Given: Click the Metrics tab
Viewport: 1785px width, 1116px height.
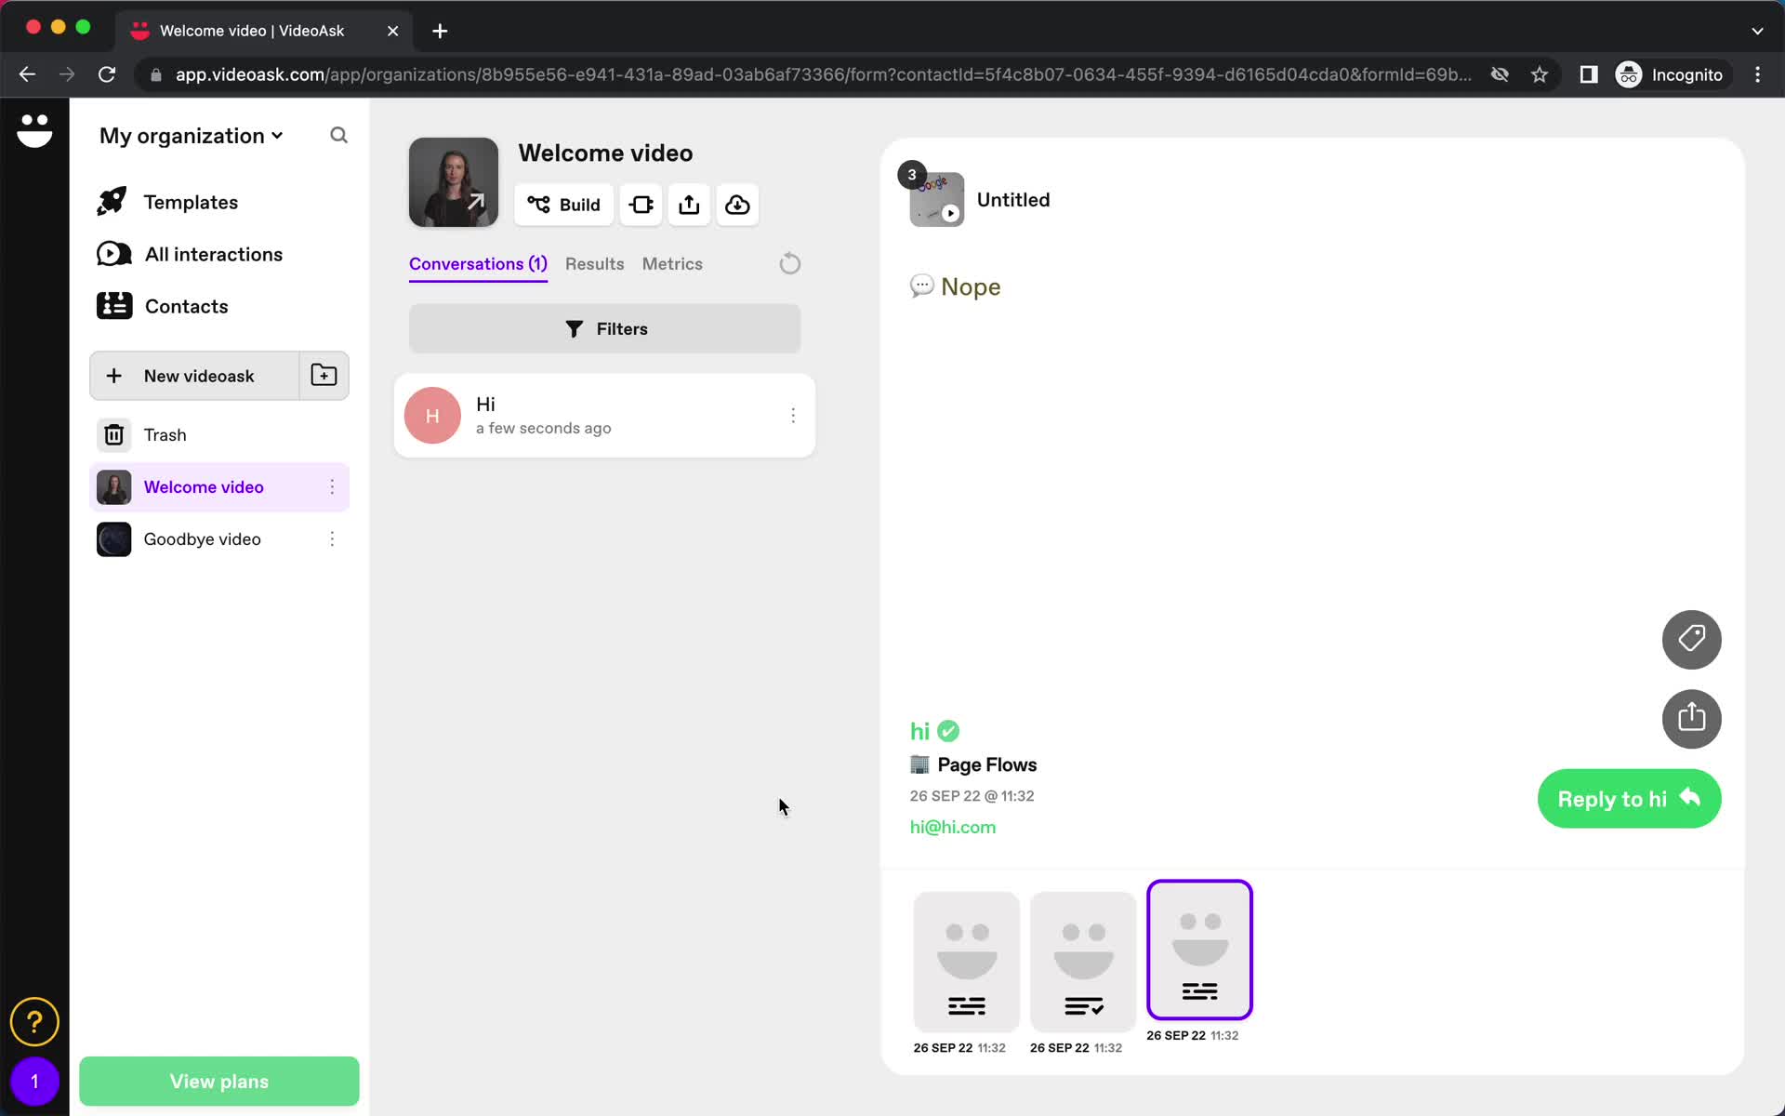Looking at the screenshot, I should tap(673, 263).
